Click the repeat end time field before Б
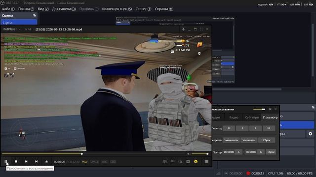The image size is (316, 177). point(251,152)
